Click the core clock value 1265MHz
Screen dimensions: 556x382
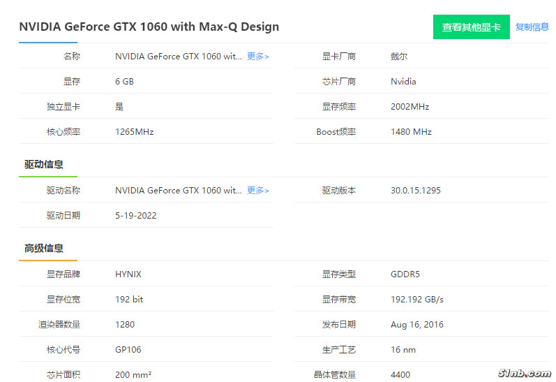(x=135, y=132)
